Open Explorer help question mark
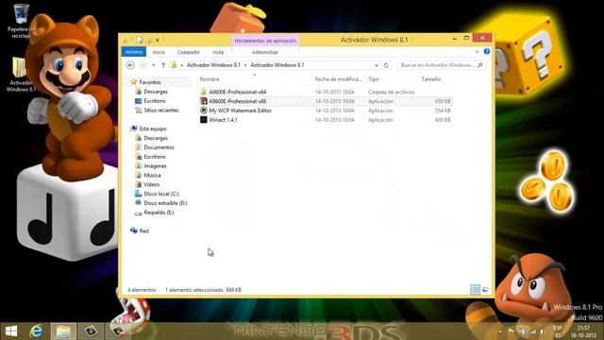 pos(487,52)
